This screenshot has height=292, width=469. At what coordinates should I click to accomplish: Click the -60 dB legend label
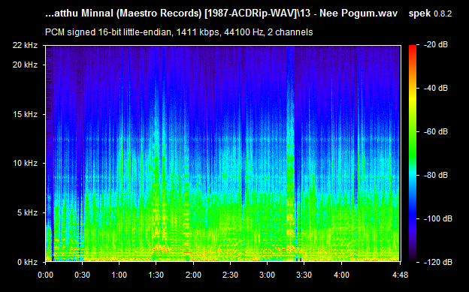[x=436, y=131]
